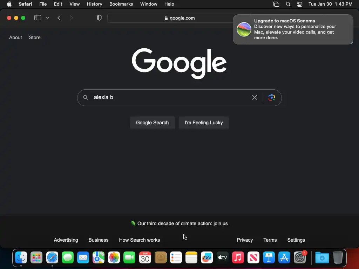
Task: Click the date and time in menu bar
Action: [330, 4]
